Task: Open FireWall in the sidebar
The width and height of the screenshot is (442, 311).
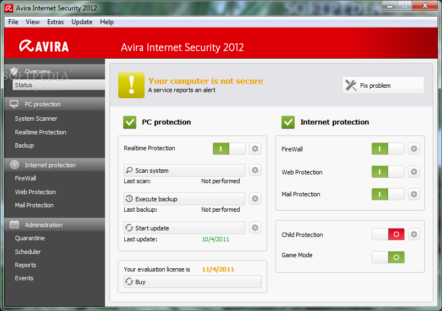Action: (25, 178)
